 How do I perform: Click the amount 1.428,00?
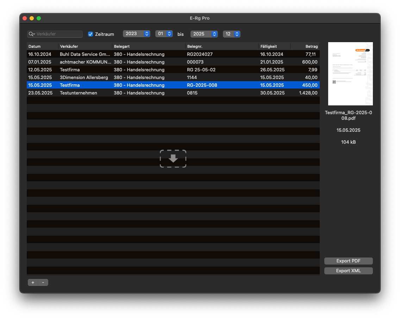pos(308,93)
